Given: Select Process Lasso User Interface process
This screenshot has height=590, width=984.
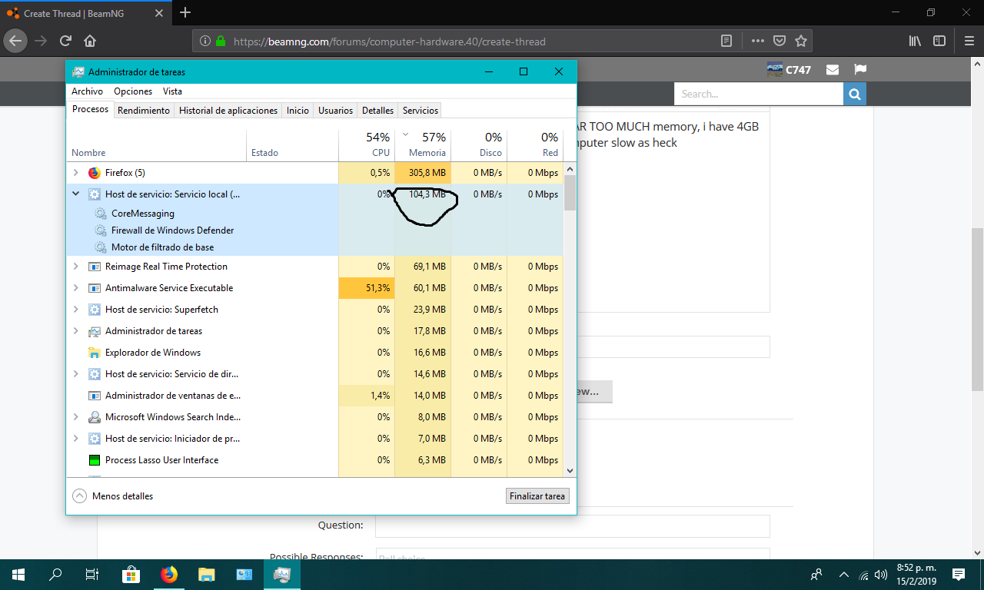Looking at the screenshot, I should 315,460.
